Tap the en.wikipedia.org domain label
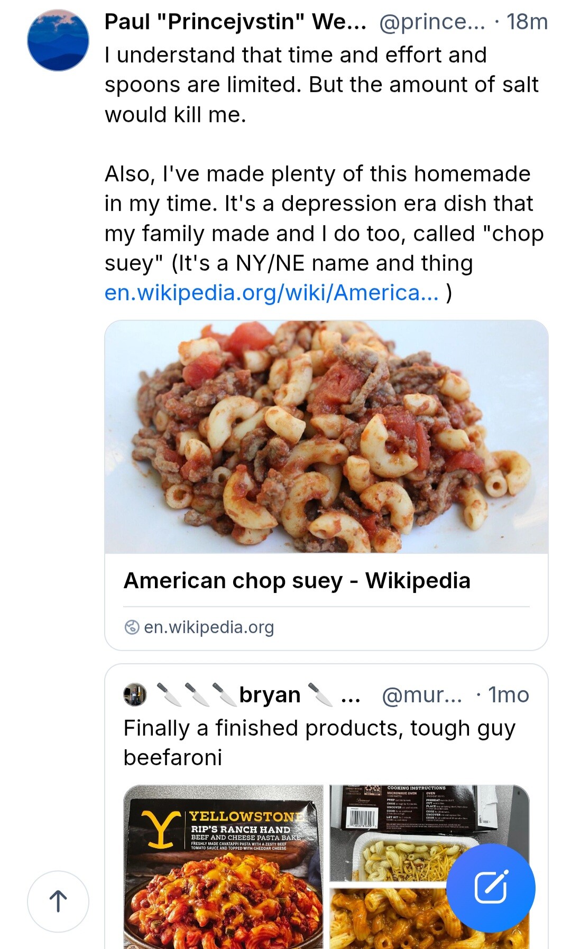 point(209,627)
